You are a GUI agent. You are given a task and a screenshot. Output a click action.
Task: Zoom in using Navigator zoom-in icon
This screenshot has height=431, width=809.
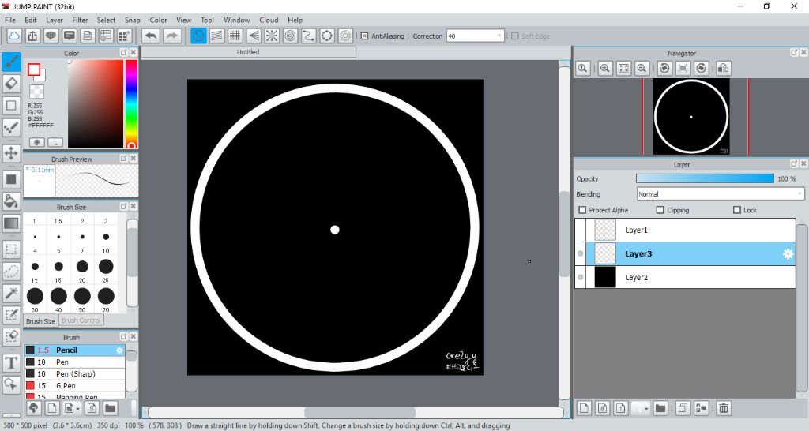coord(605,68)
